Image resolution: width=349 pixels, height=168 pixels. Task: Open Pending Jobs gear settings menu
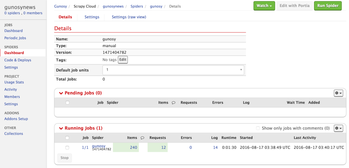point(338,93)
